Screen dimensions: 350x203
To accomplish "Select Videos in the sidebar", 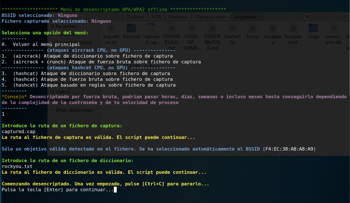I will pyautogui.click(x=63, y=92).
